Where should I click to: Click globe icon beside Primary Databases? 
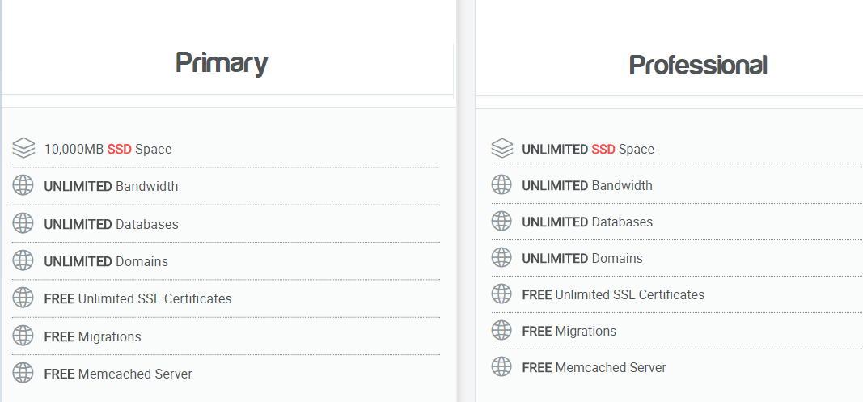23,223
